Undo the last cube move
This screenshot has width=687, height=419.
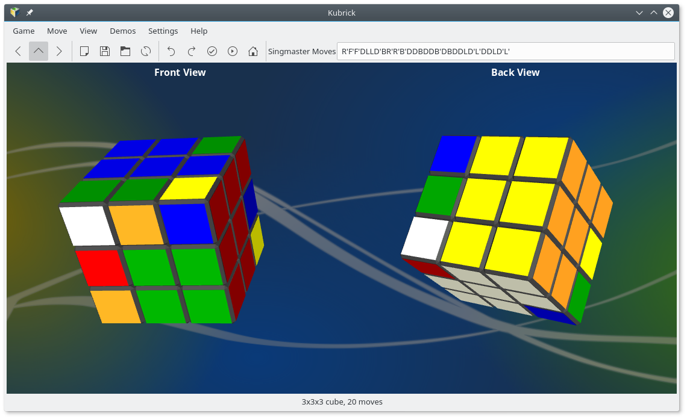click(x=171, y=51)
